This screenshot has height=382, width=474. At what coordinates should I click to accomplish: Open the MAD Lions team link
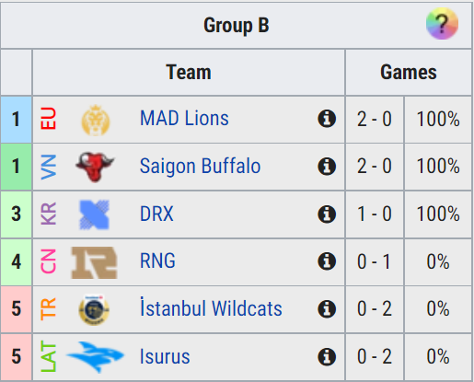184,118
